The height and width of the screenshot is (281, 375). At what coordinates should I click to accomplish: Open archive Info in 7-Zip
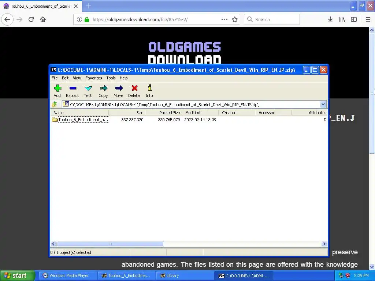coord(149,91)
